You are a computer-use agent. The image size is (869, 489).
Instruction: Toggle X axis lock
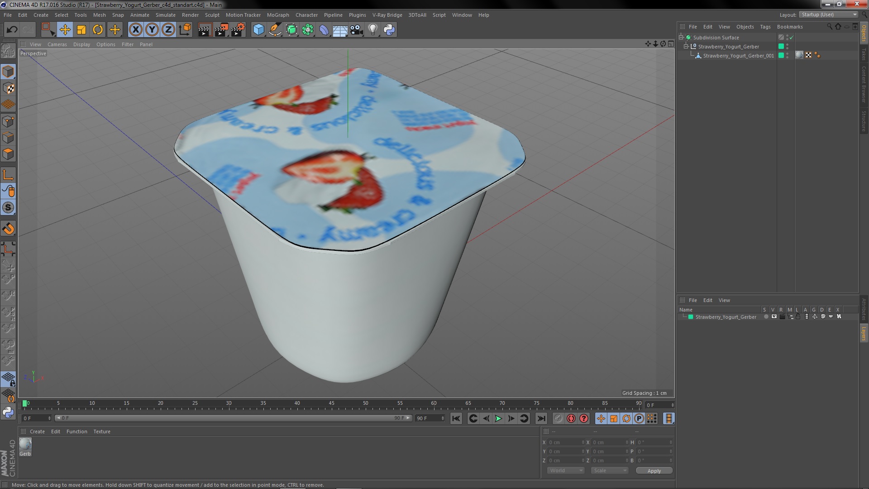(135, 30)
